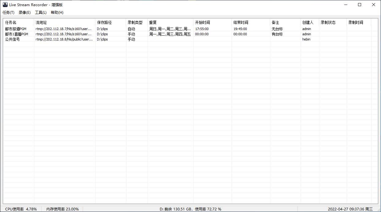Viewport: 381px width, 212px height.
Task: Click 内存使用率 23.00% in status bar
Action: pos(63,209)
